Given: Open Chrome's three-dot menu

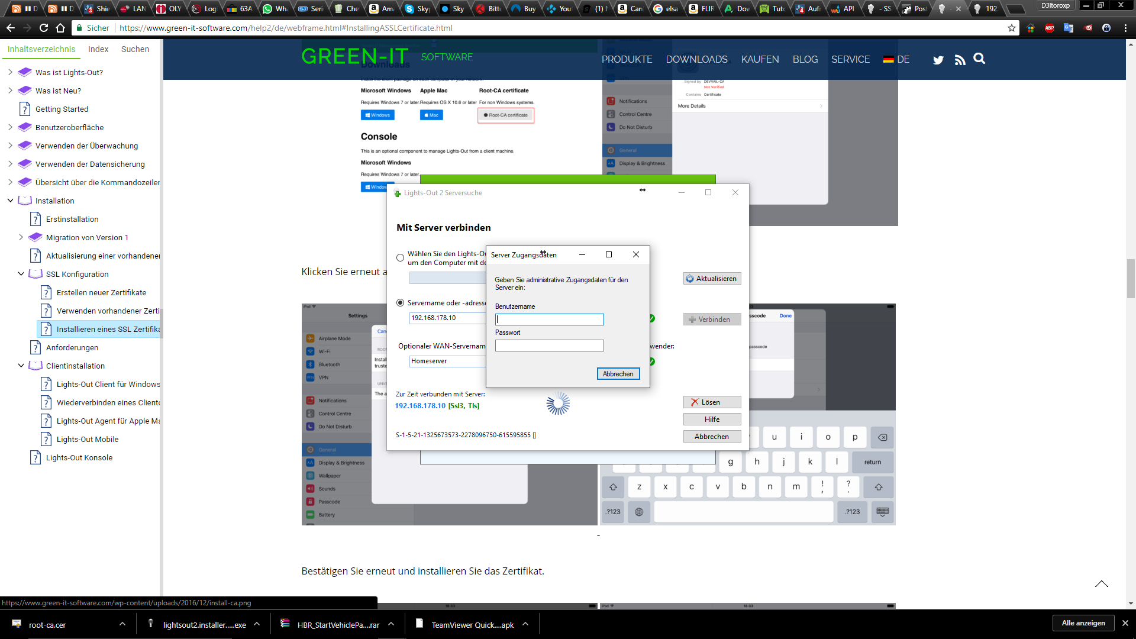Looking at the screenshot, I should (x=1125, y=28).
